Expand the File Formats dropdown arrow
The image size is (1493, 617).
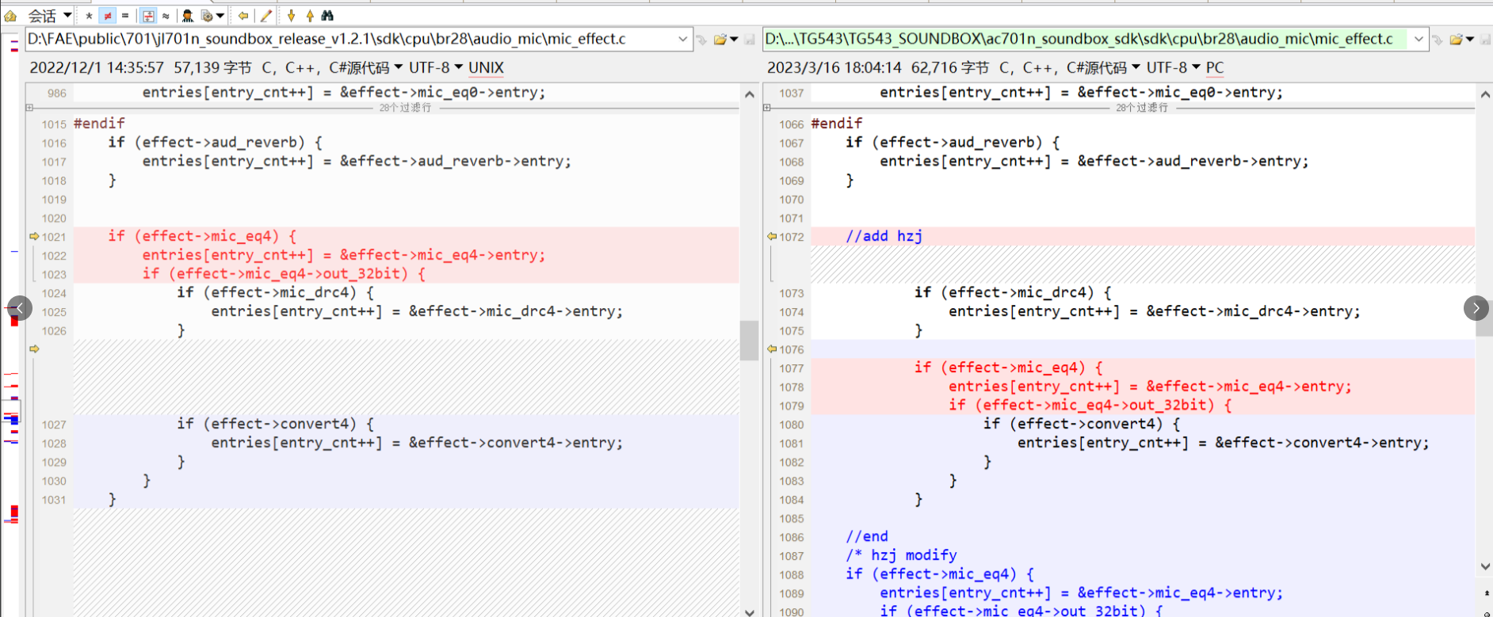tap(220, 15)
